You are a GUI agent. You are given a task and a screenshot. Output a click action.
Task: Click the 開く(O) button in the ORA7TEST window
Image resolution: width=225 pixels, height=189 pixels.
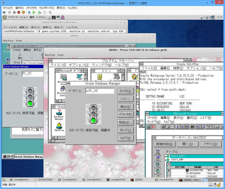tap(187, 144)
